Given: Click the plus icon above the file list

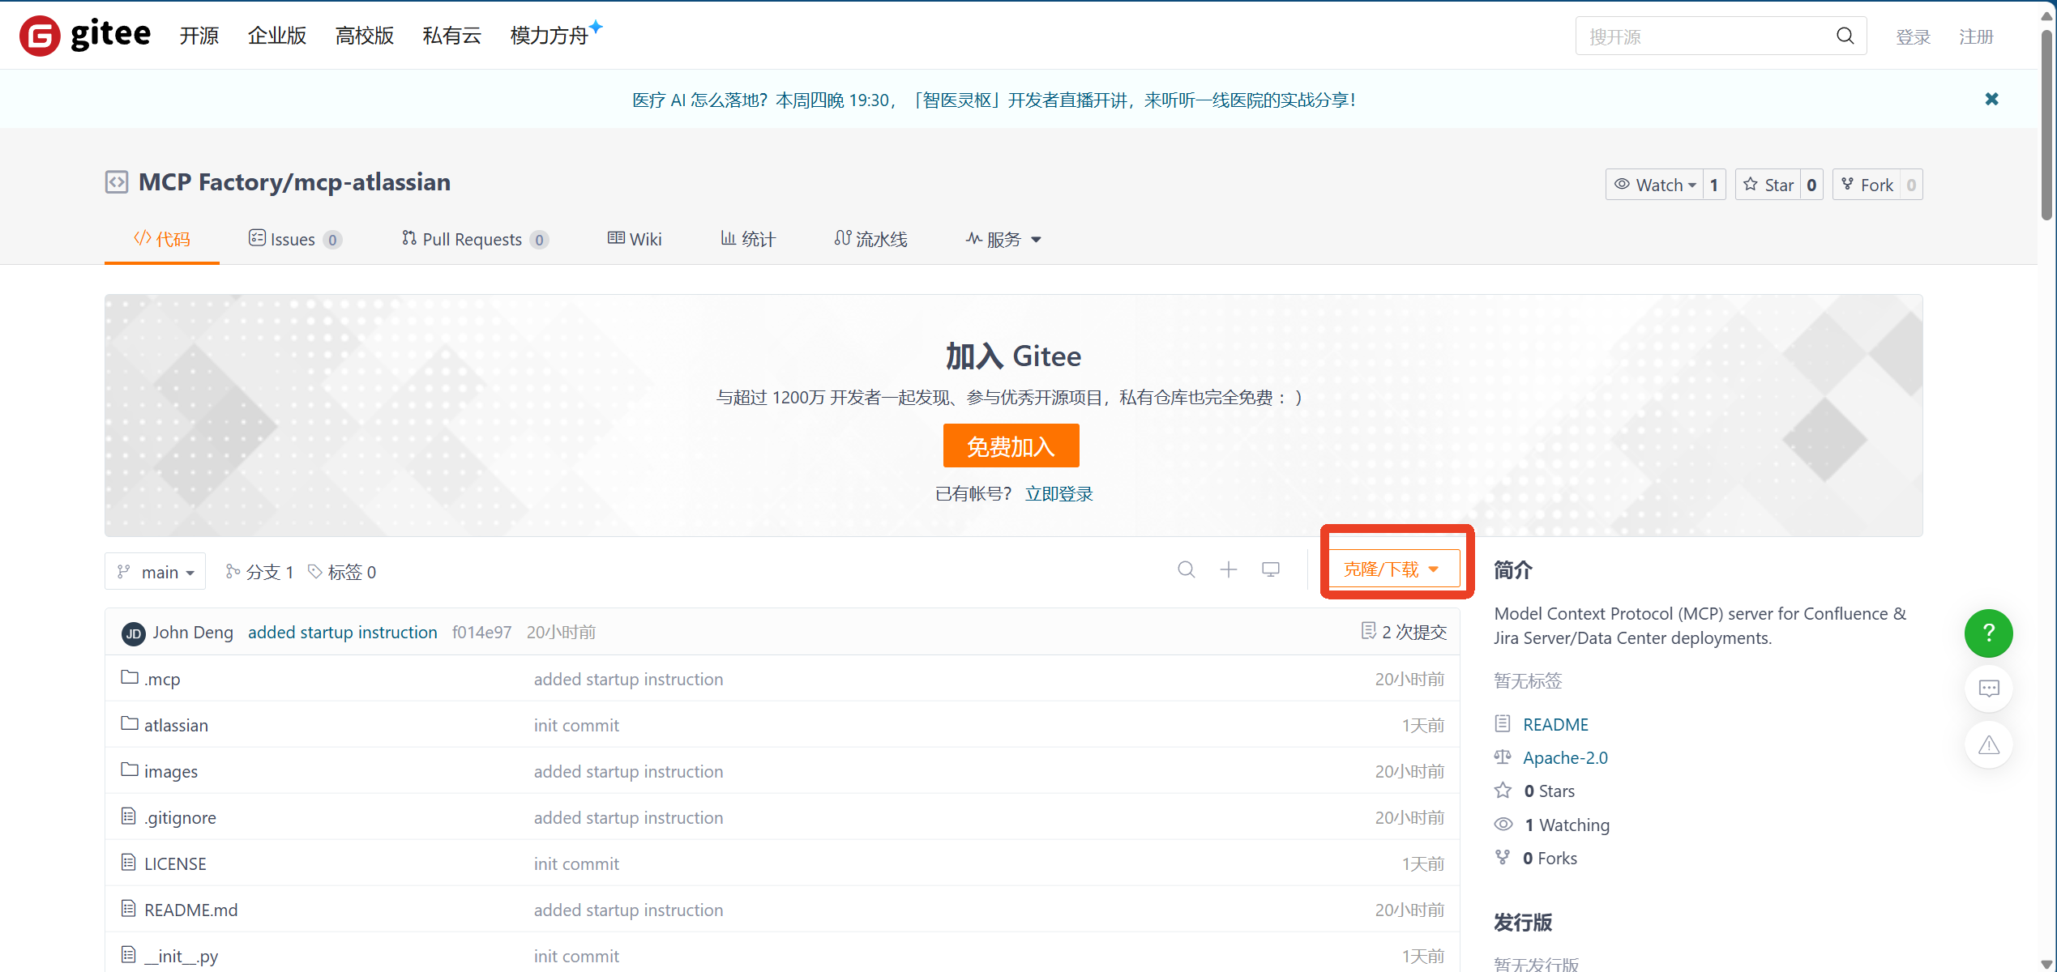Looking at the screenshot, I should [x=1229, y=569].
